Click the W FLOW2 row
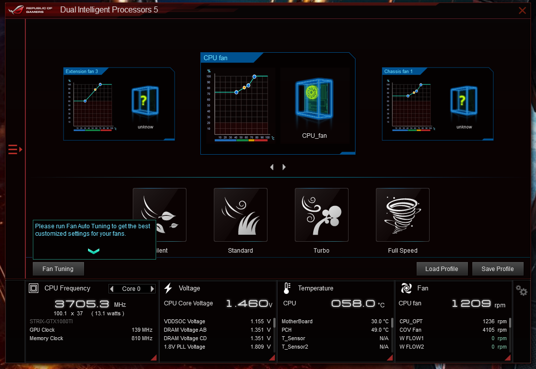Viewport: 536px width, 369px height. point(453,347)
